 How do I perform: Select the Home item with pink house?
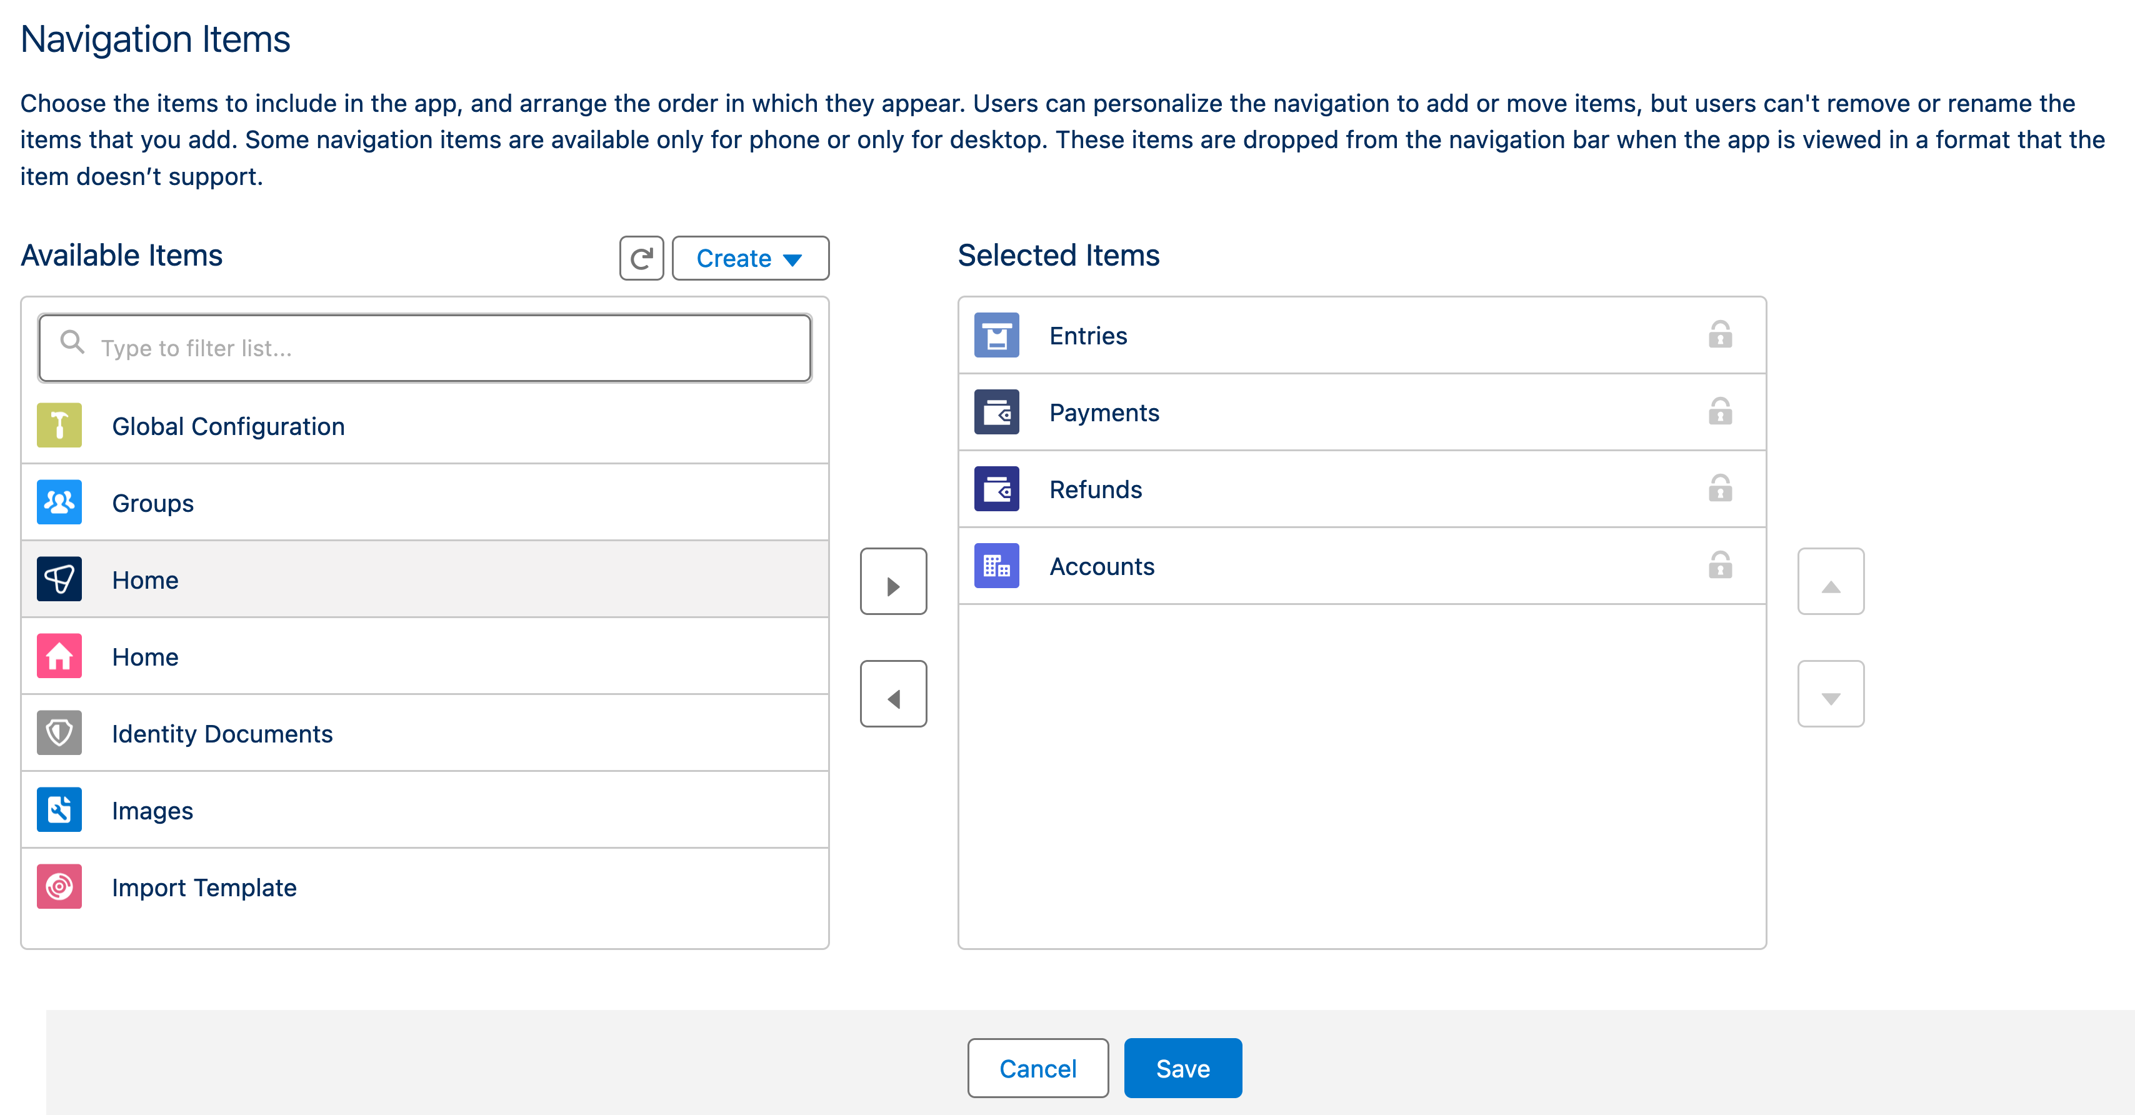tap(424, 657)
